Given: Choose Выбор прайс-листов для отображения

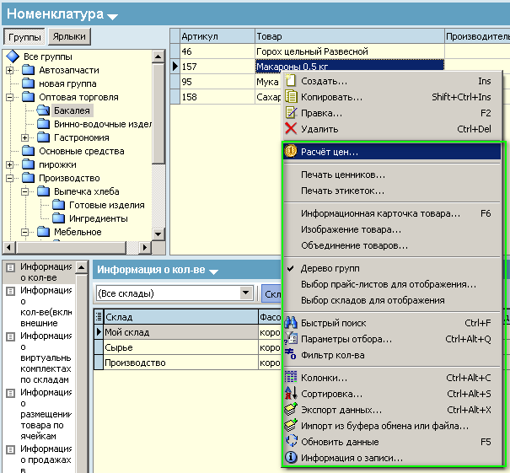Looking at the screenshot, I should pyautogui.click(x=392, y=284).
